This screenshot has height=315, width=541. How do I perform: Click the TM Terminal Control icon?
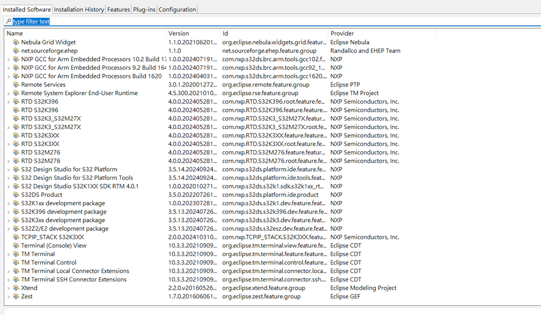point(16,263)
